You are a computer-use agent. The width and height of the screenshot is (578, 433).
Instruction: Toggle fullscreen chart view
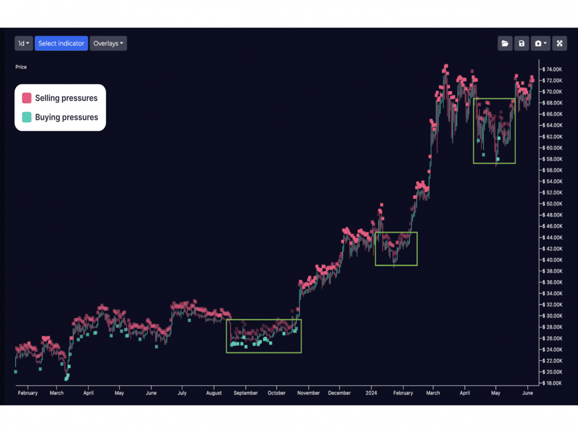[559, 43]
